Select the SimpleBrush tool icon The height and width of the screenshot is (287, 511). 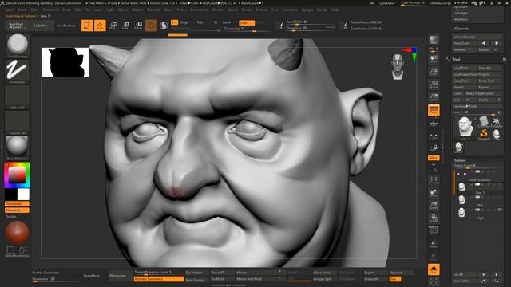484,134
